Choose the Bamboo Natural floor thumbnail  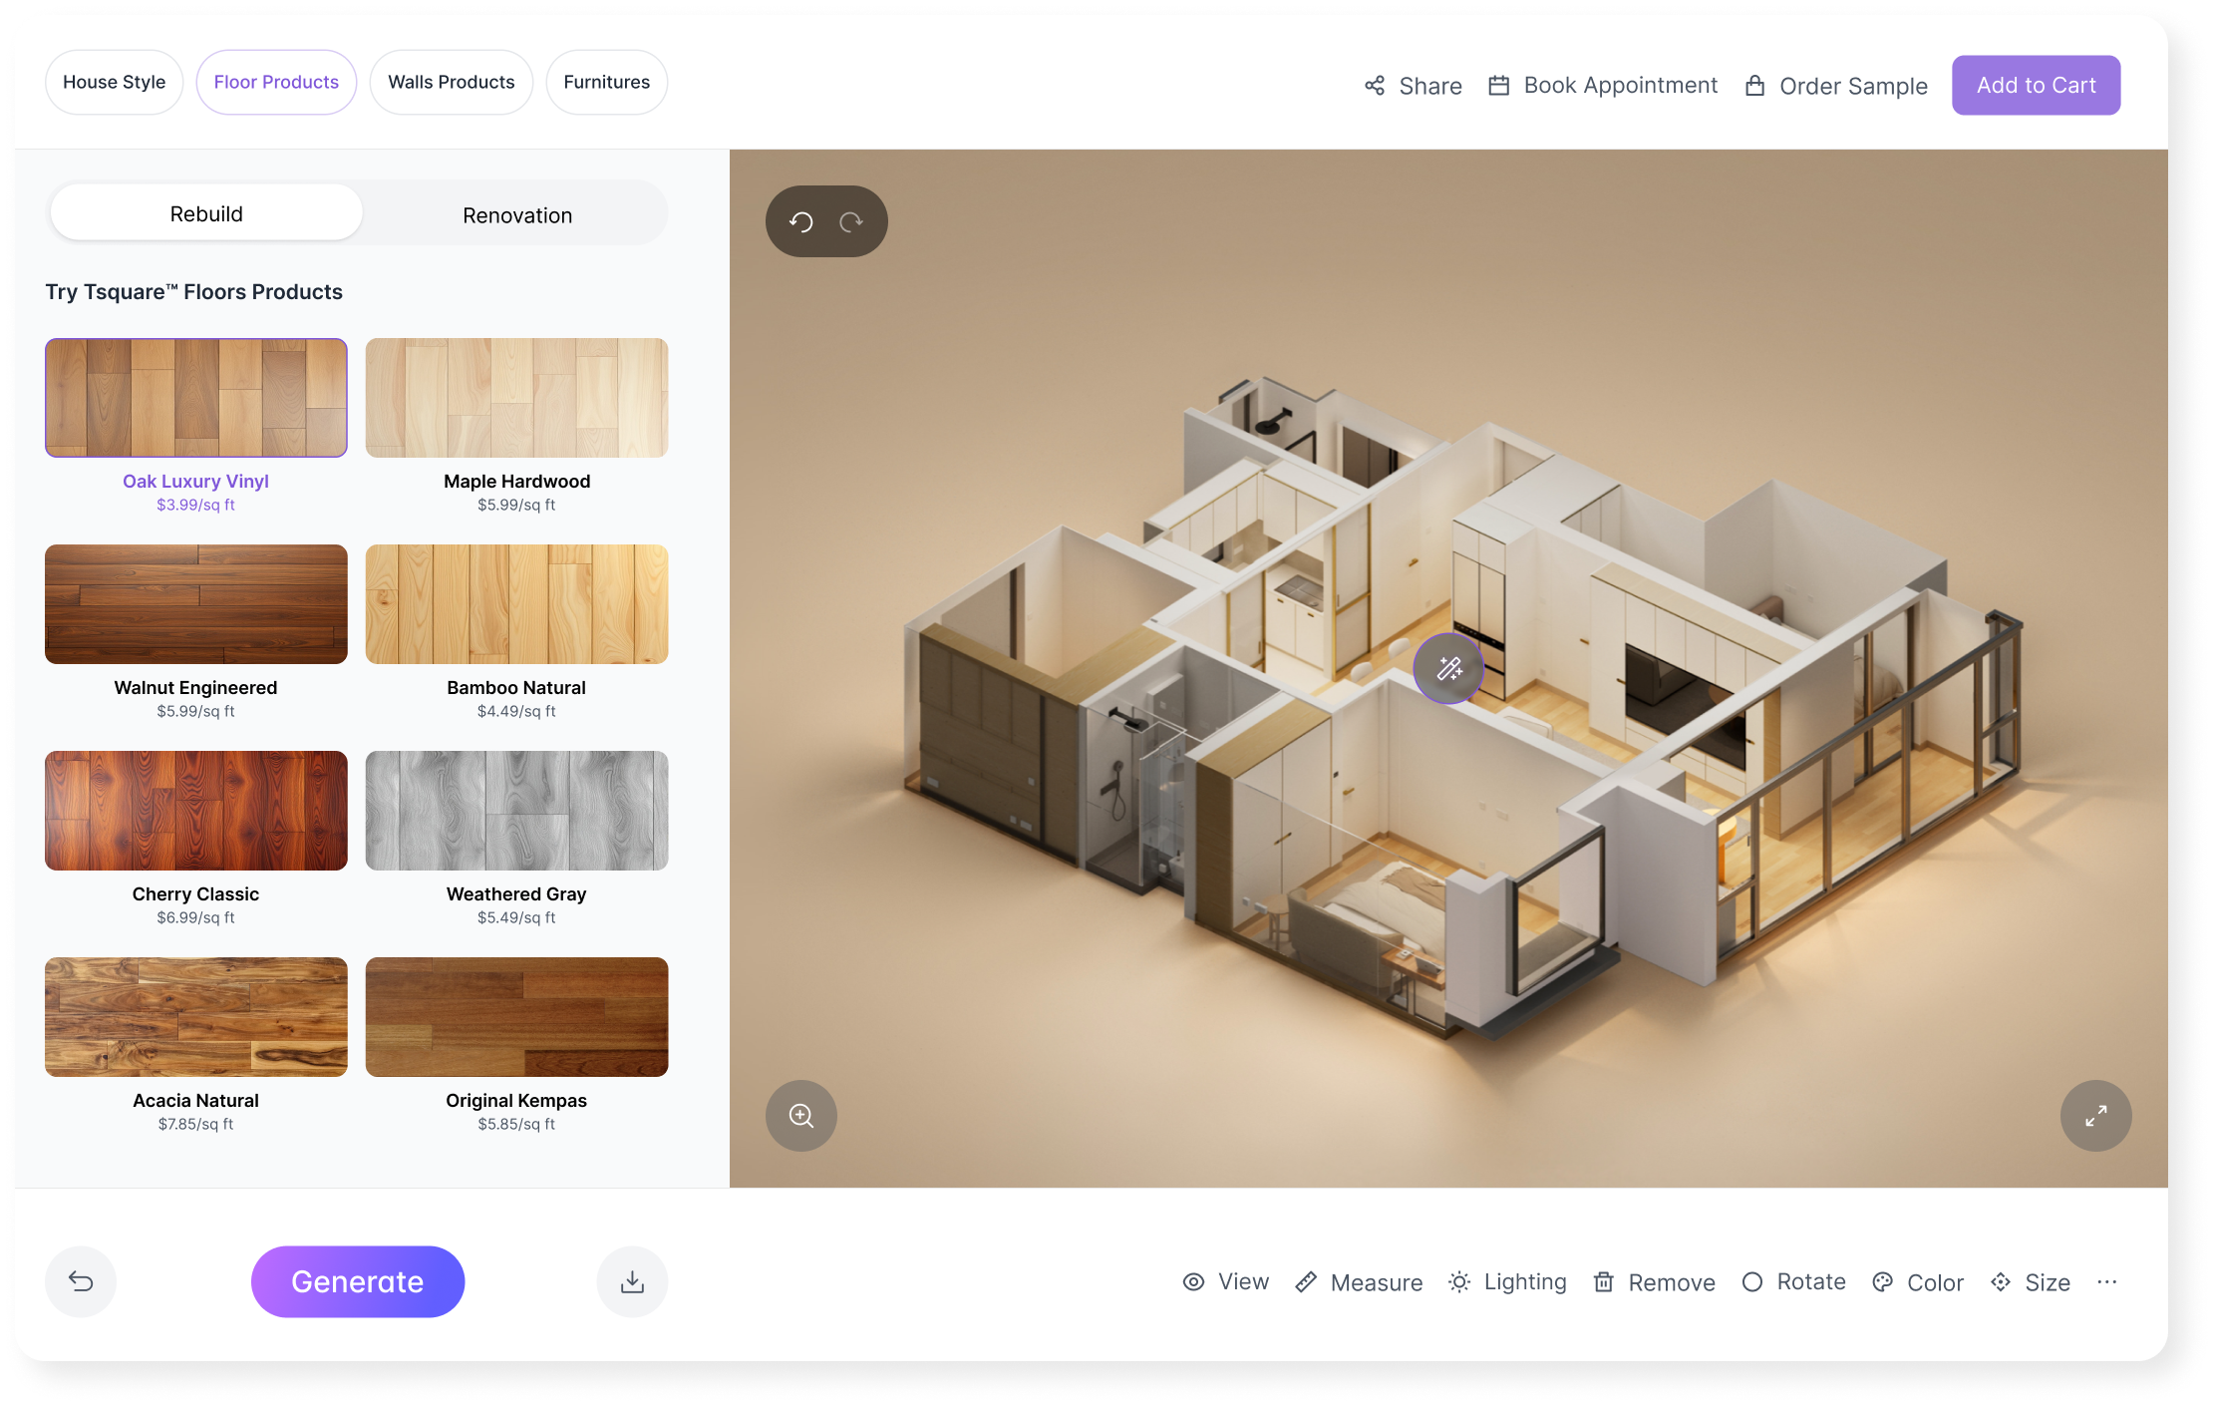(517, 604)
